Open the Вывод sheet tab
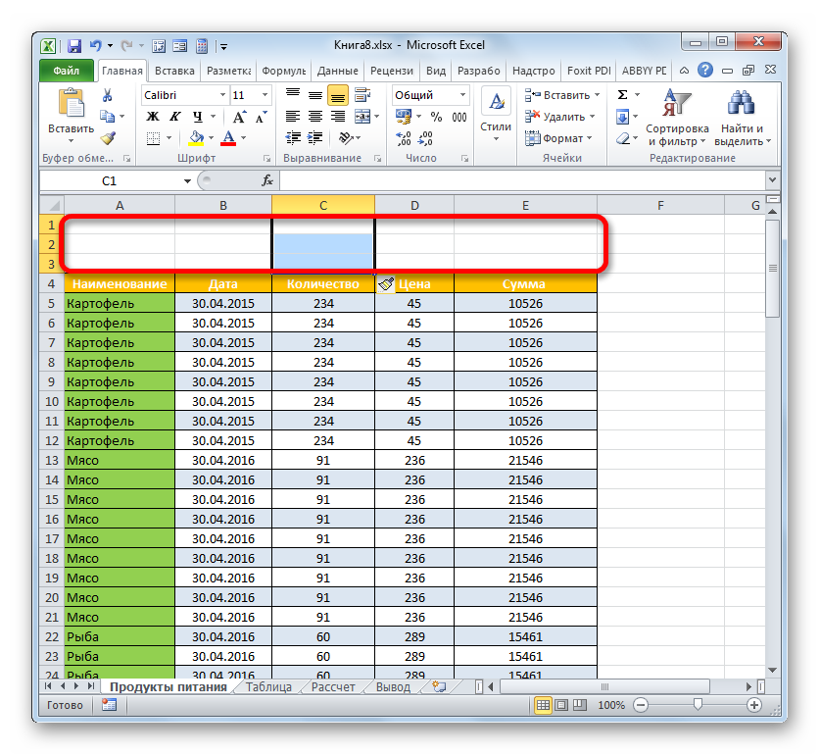Viewport: 820px width, 755px height. coord(393,687)
